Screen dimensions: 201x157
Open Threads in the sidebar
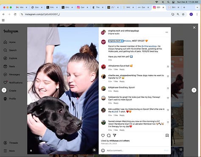[11, 143]
